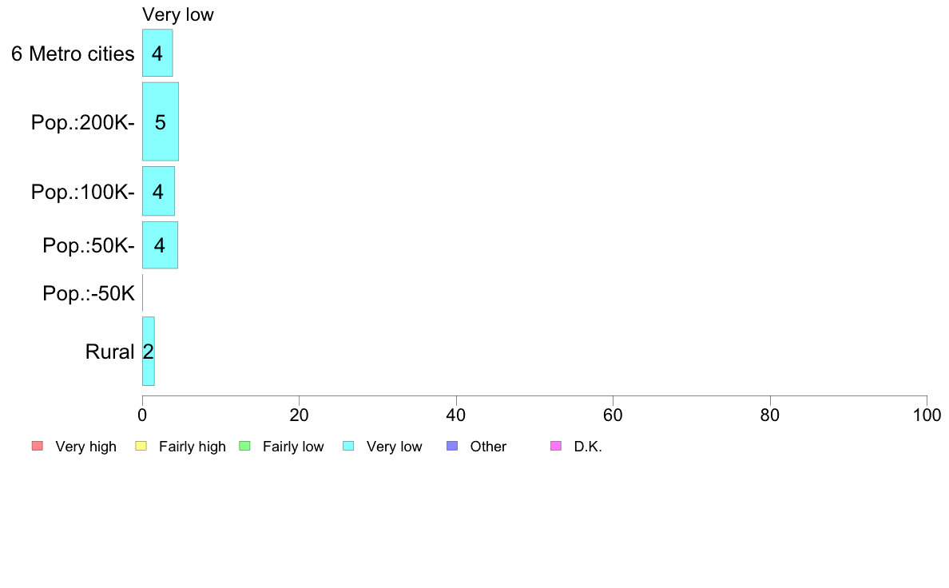The width and height of the screenshot is (949, 588).
Task: Click the Fairly low legend text
Action: [x=293, y=447]
